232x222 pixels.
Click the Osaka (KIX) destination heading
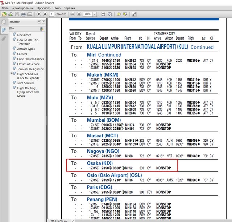coord(100,163)
